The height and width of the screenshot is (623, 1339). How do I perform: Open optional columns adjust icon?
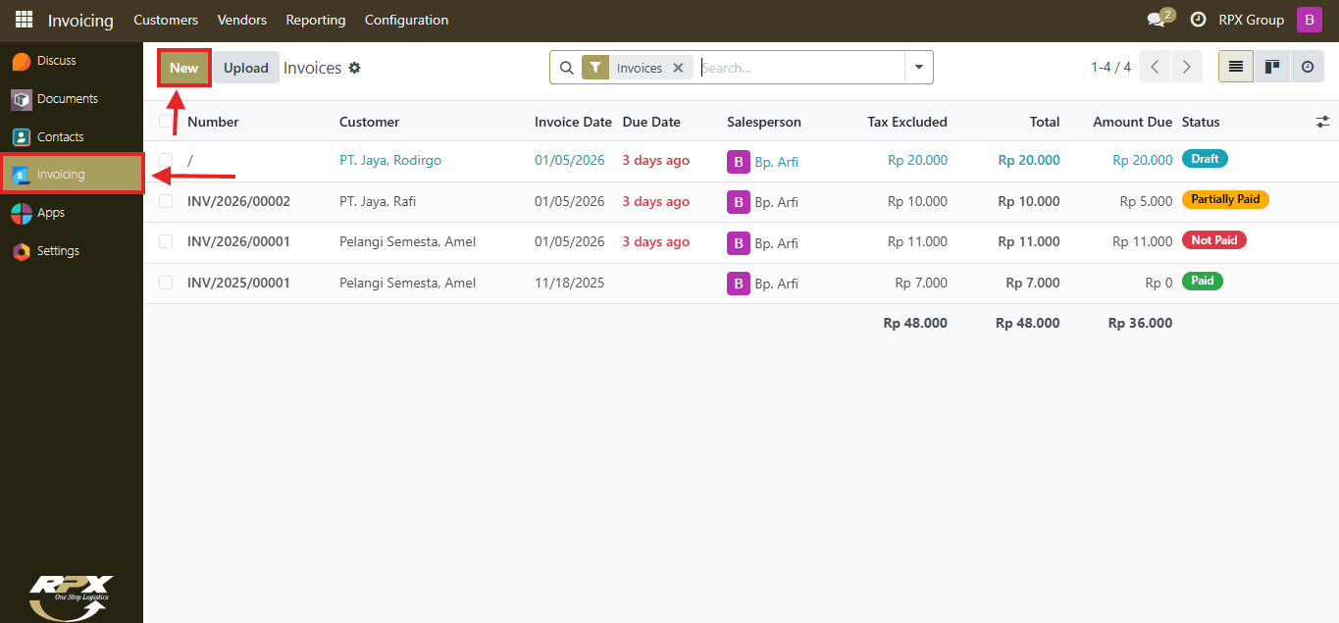coord(1323,122)
